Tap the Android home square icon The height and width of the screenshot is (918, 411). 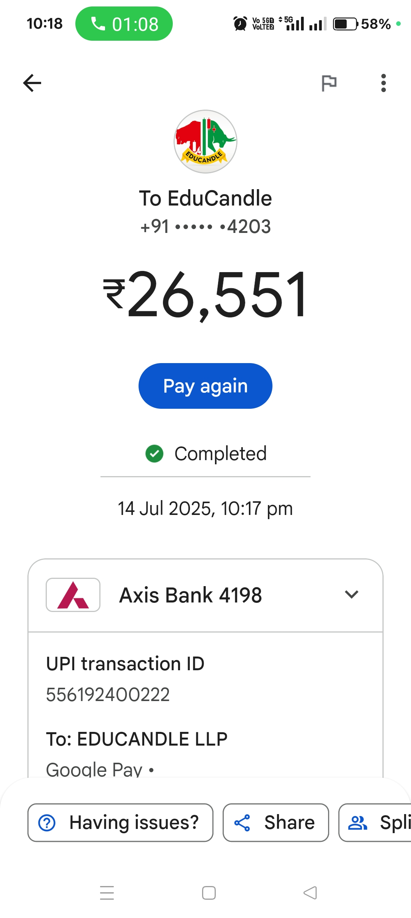[x=209, y=892]
